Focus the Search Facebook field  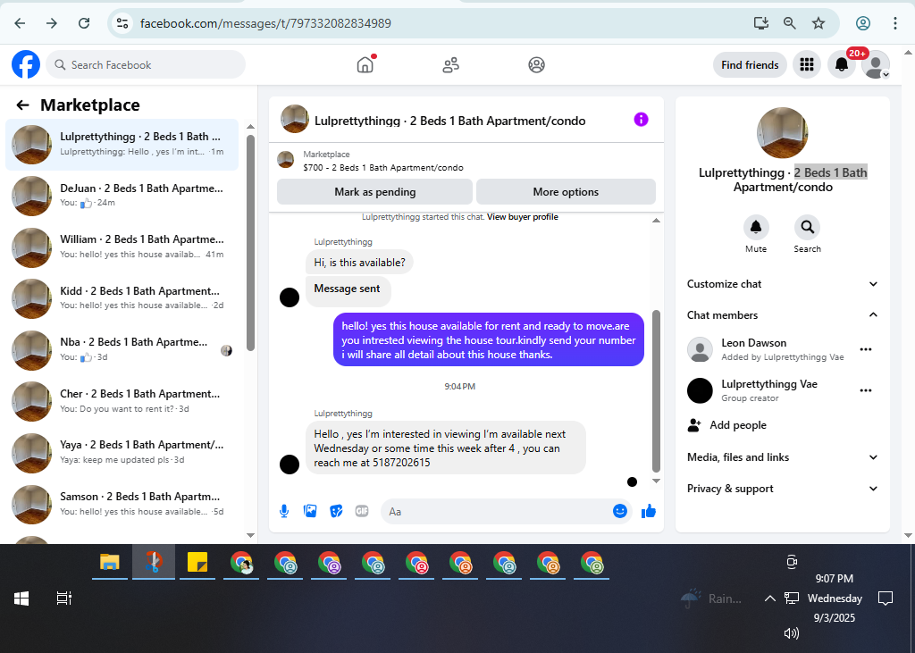pos(146,65)
